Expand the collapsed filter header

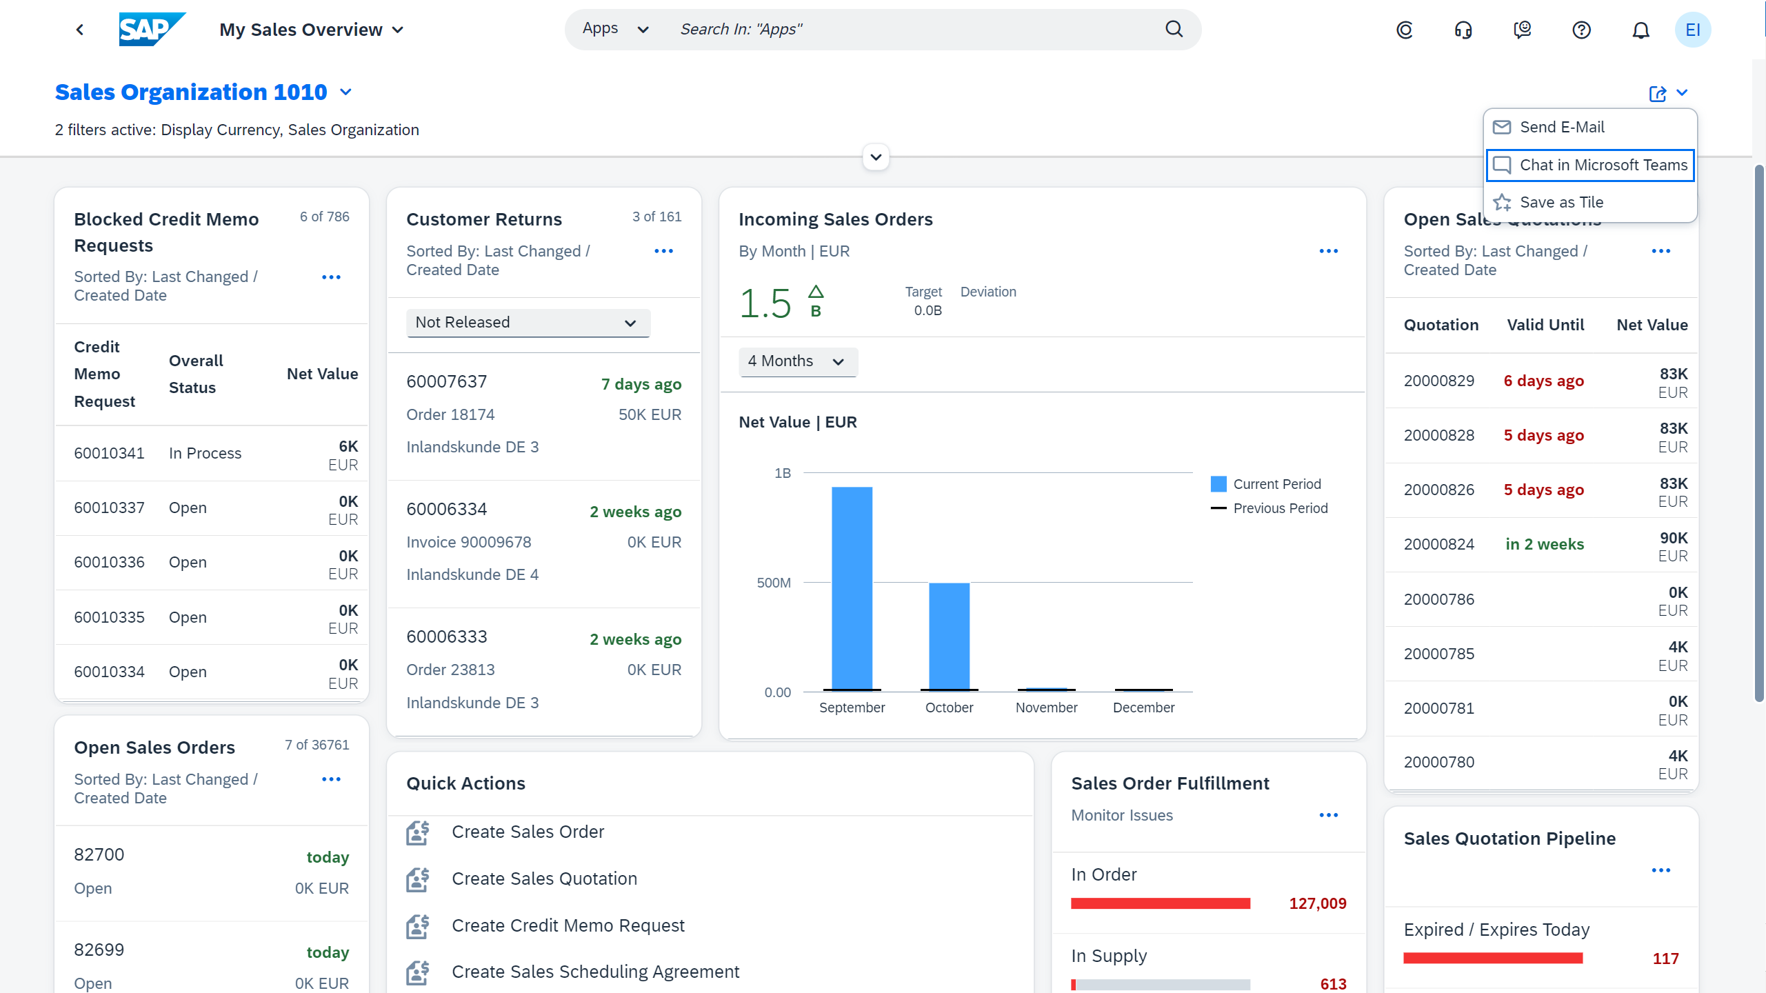(876, 157)
